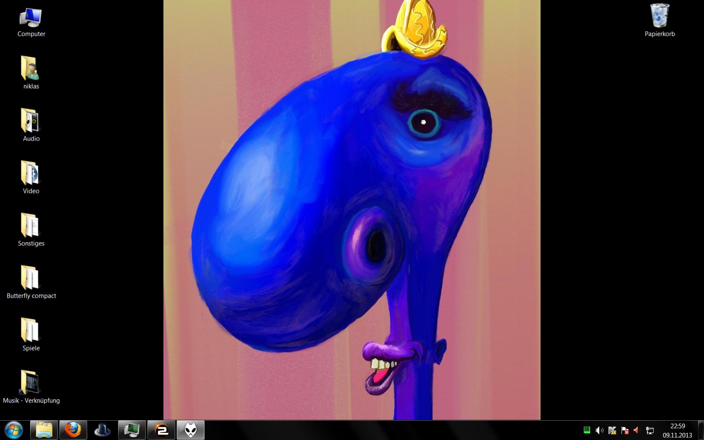704x440 pixels.
Task: Select the Video folder on desktop
Action: (x=31, y=178)
